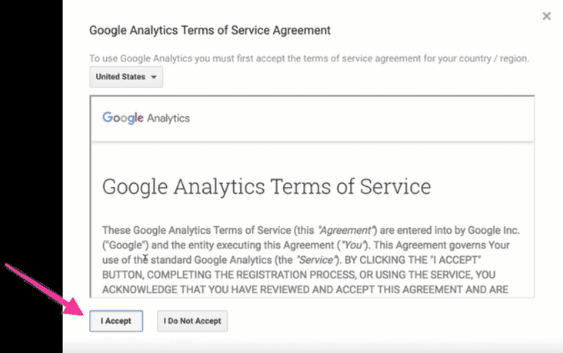This screenshot has width=563, height=353.
Task: Click the large Google Analytics Terms of Service heading
Action: 266,187
